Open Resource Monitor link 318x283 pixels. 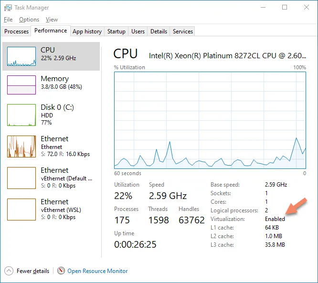coord(97,271)
